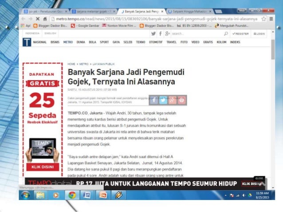Image resolution: width=283 pixels, height=212 pixels.
Task: Switch site language to ENGLISH
Action: tap(51, 33)
